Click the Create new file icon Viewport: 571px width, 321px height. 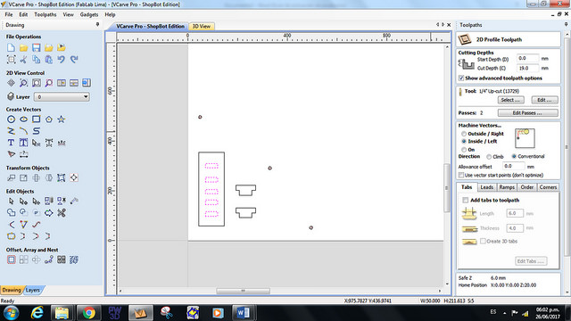point(11,47)
